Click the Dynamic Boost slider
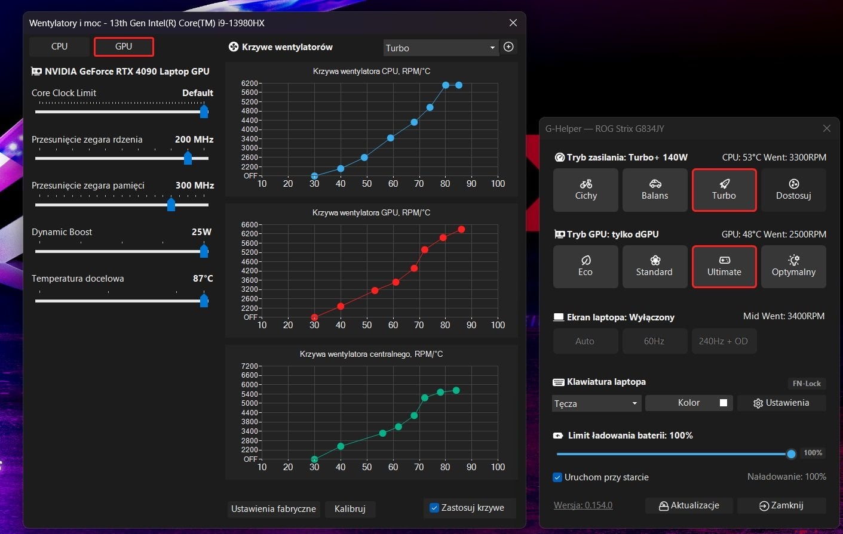 click(122, 251)
